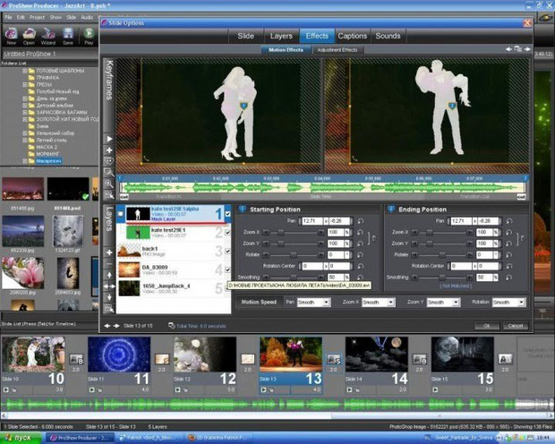Viewport: 555px width, 444px height.
Task: Switch to the Slide tab
Action: pos(245,36)
